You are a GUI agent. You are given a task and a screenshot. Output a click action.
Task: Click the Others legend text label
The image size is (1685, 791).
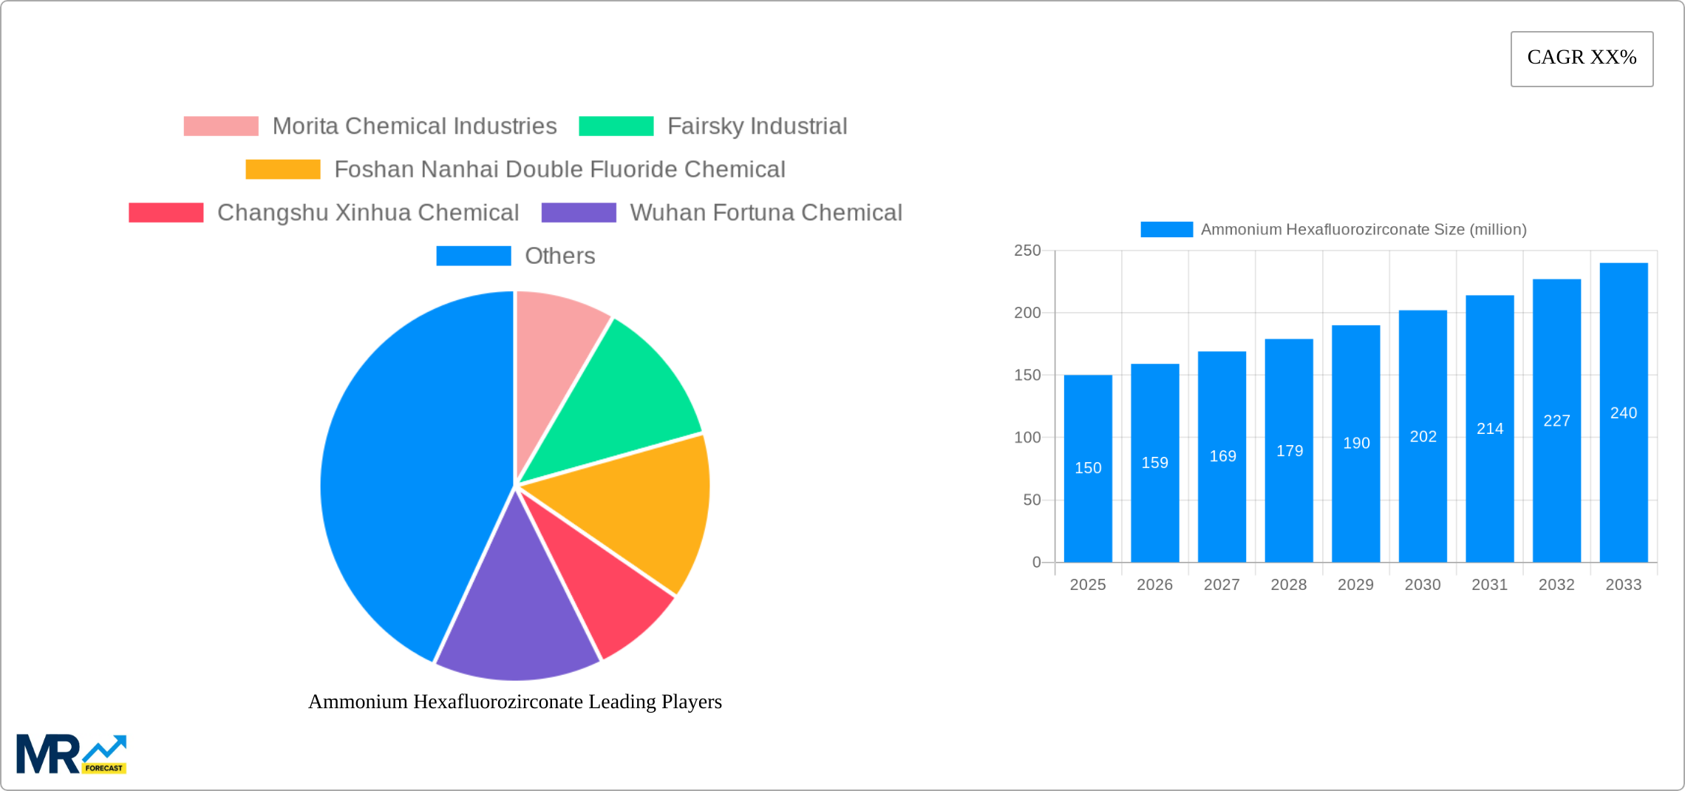pos(560,256)
